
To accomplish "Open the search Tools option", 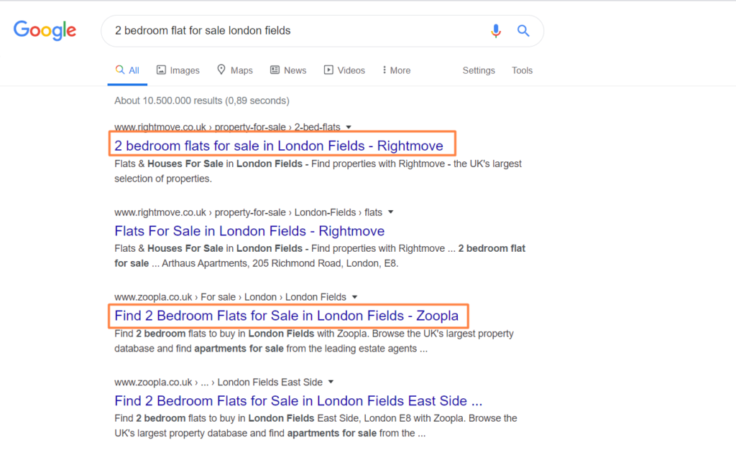I will [x=522, y=70].
